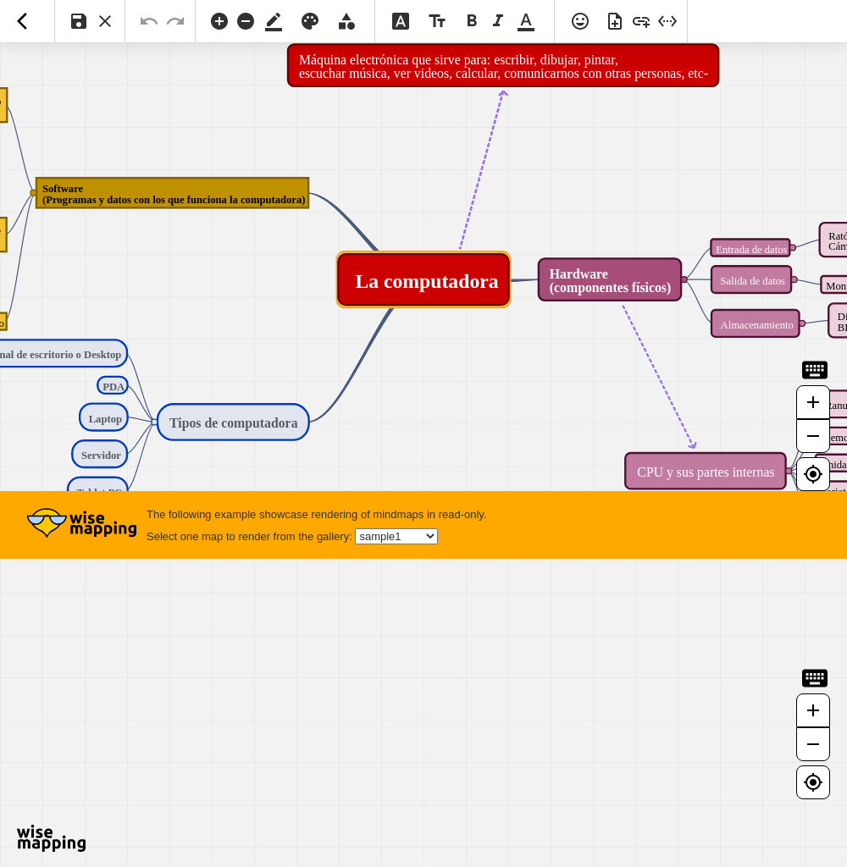Image resolution: width=847 pixels, height=867 pixels.
Task: Open the gallery map dropdown showing sample1
Action: [x=396, y=536]
